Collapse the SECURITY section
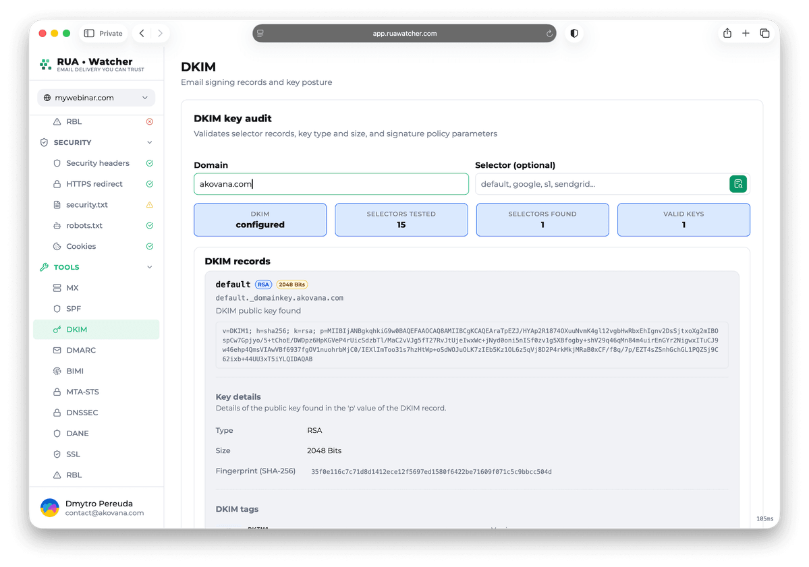 pyautogui.click(x=96, y=142)
